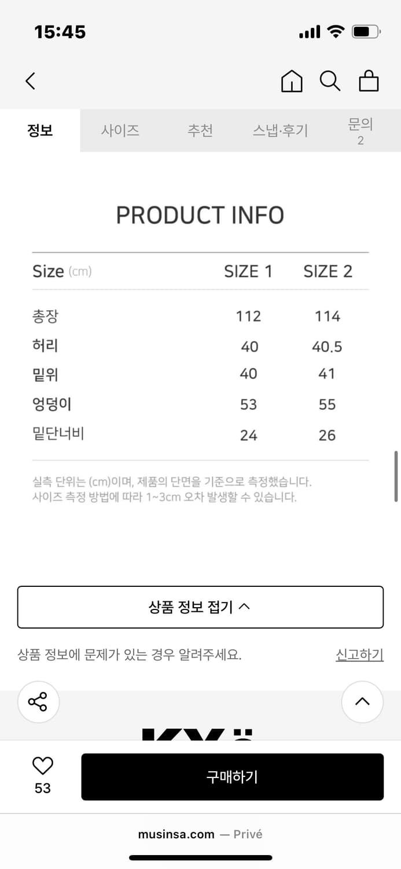Tap the musinsa.com address bar

(x=200, y=834)
